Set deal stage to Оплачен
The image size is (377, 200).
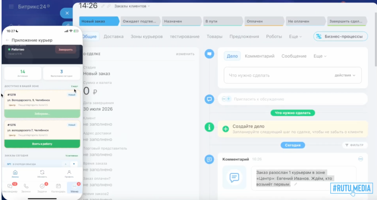(264, 21)
